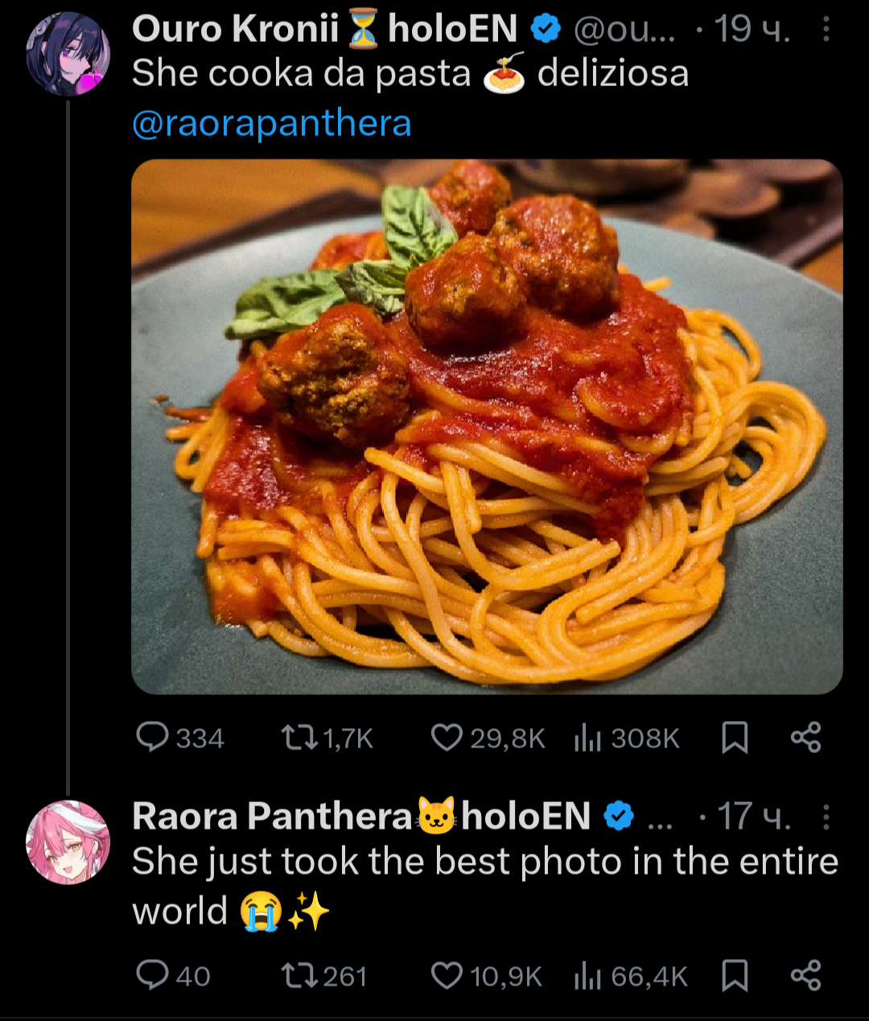Bookmark Ouro Kronii's pasta tweet
The height and width of the screenshot is (1021, 869).
[734, 737]
